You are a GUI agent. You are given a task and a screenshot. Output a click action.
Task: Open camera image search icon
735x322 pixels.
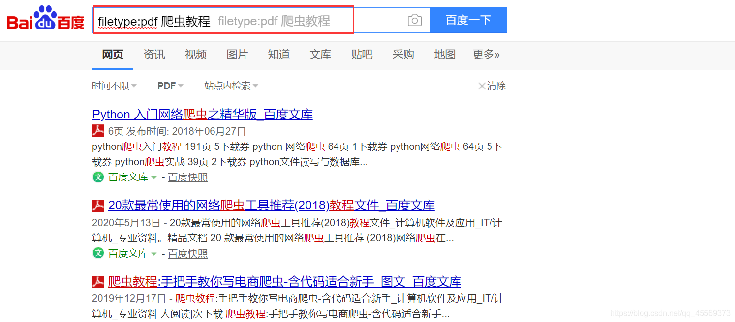point(415,20)
